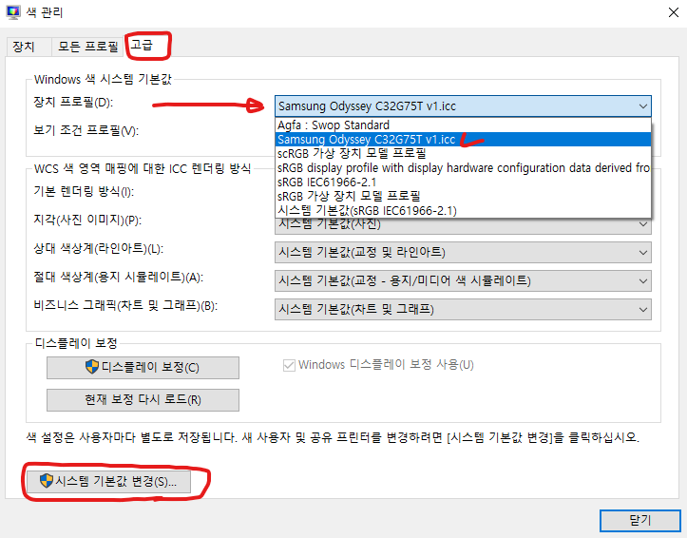The width and height of the screenshot is (687, 538).
Task: Collapse the 장치 프로필 dropdown arrow
Action: point(642,106)
